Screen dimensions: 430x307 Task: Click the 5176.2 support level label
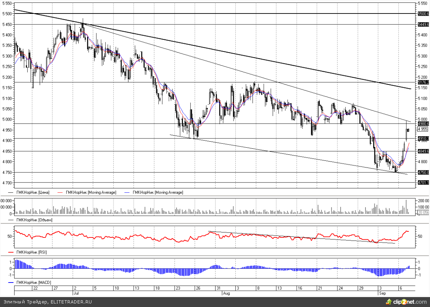point(424,82)
